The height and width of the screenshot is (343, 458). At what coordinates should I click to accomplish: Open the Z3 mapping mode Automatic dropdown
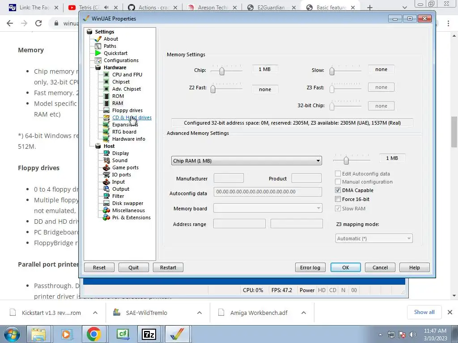(374, 238)
